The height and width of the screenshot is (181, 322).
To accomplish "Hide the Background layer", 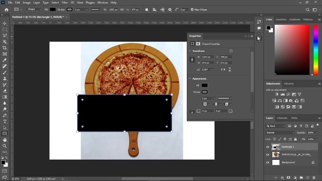I will click(268, 162).
